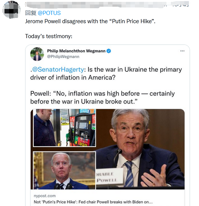Open Philip Wegmann's profile picture

pyautogui.click(x=37, y=54)
